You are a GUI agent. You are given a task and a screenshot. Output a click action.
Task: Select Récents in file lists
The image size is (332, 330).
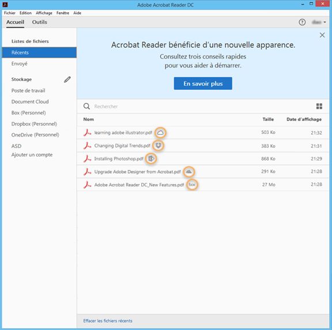(39, 52)
